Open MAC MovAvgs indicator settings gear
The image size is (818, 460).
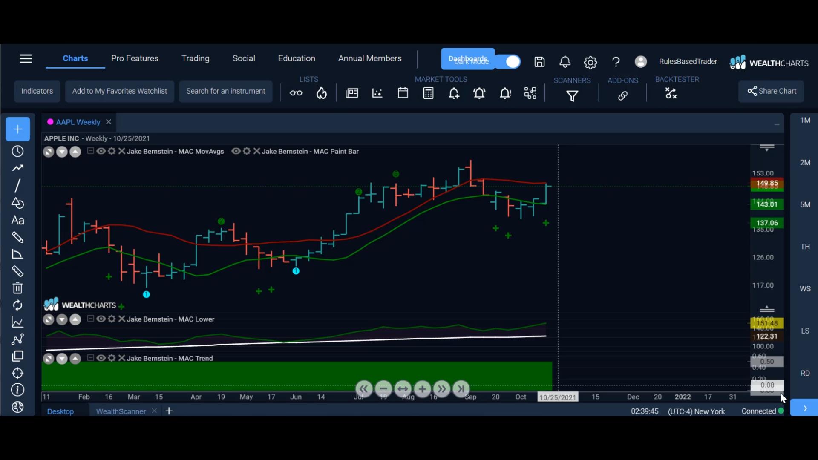112,151
